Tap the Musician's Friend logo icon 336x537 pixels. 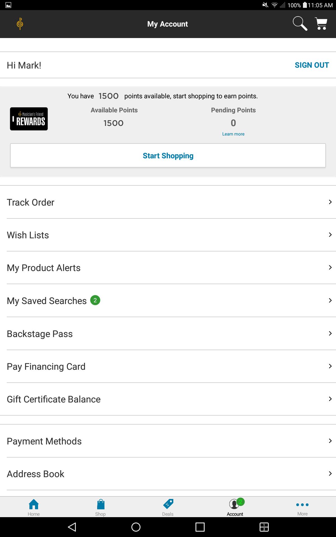20,24
